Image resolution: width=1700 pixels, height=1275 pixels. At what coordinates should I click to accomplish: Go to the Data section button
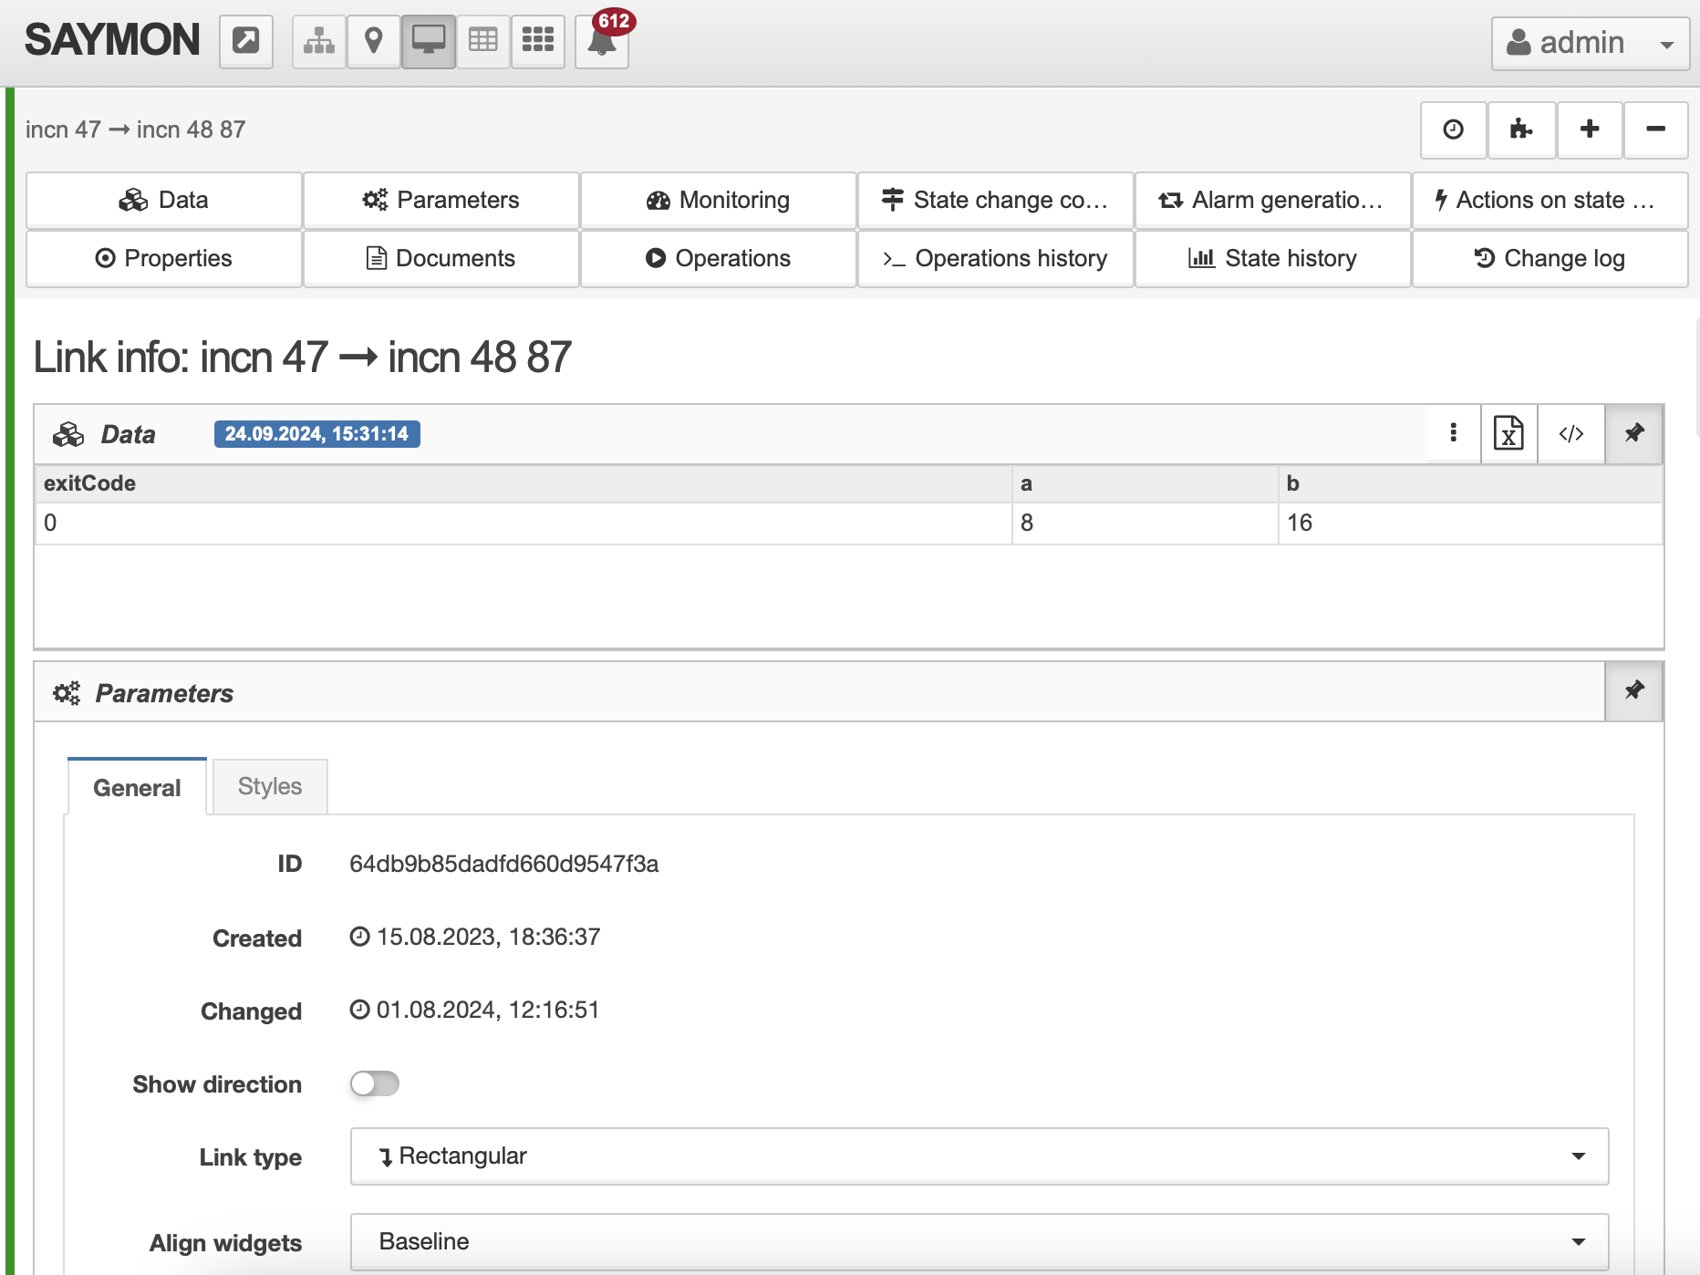(x=164, y=200)
